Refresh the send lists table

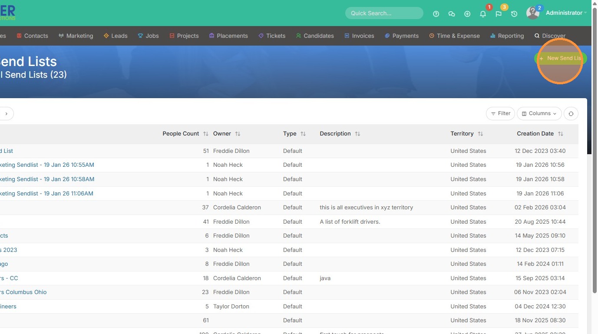click(x=571, y=114)
